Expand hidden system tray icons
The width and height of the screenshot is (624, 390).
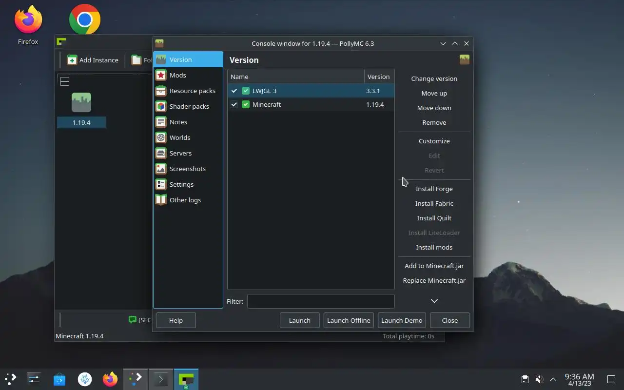(x=553, y=379)
